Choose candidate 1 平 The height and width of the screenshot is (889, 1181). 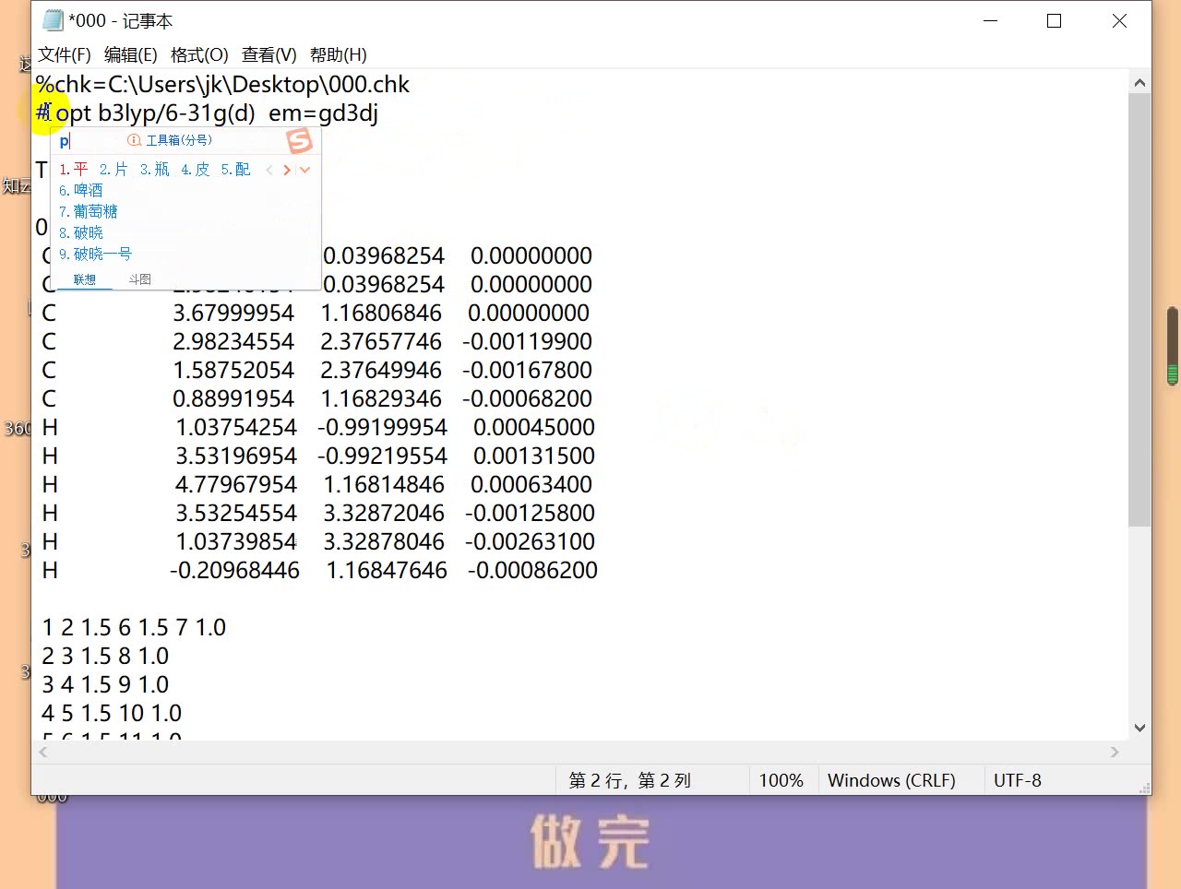tap(74, 170)
